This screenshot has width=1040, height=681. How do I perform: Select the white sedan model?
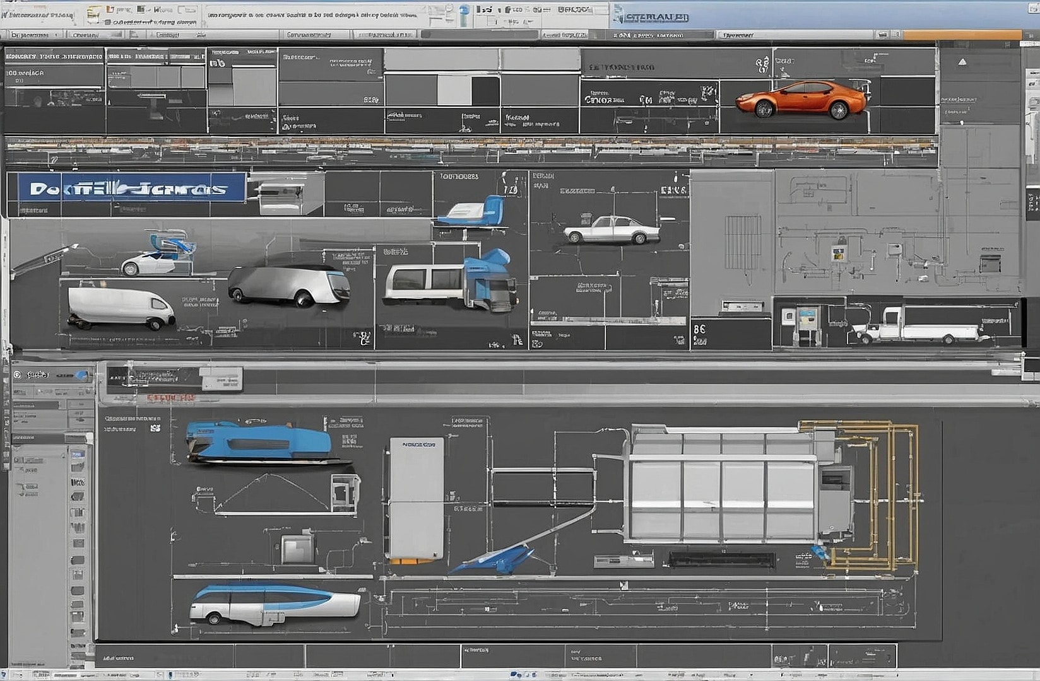click(x=612, y=230)
